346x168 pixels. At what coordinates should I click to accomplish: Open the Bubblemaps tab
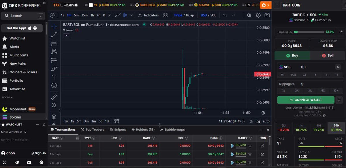click(x=172, y=129)
